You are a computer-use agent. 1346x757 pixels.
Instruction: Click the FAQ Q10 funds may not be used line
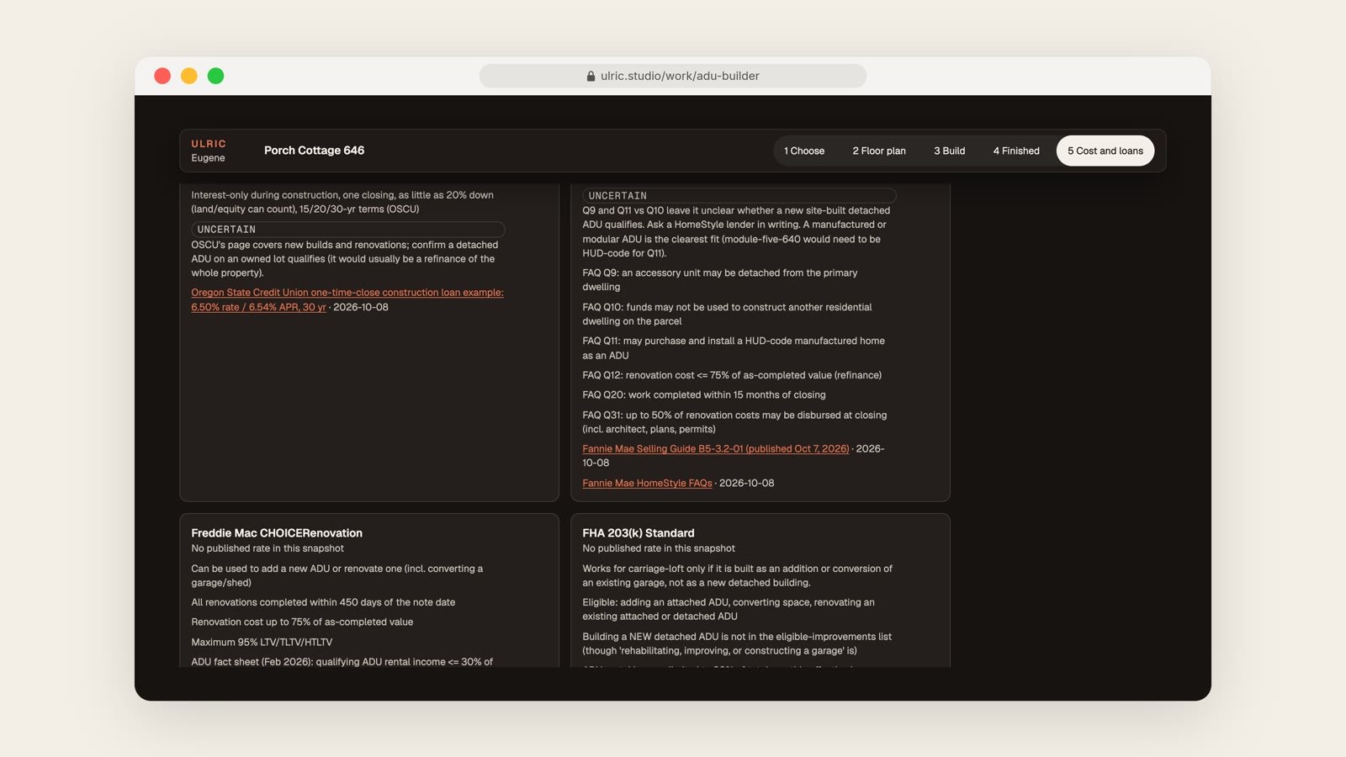click(x=727, y=314)
